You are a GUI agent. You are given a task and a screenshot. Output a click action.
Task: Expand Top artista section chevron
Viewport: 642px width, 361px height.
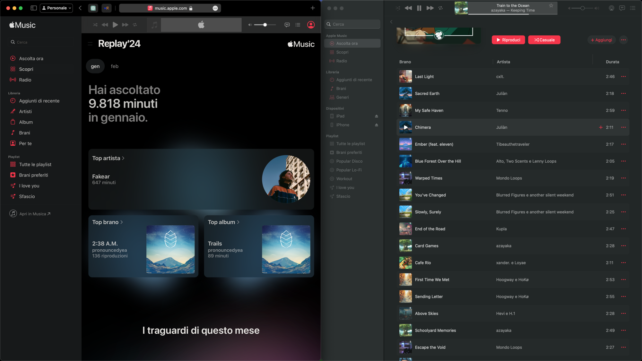click(123, 158)
